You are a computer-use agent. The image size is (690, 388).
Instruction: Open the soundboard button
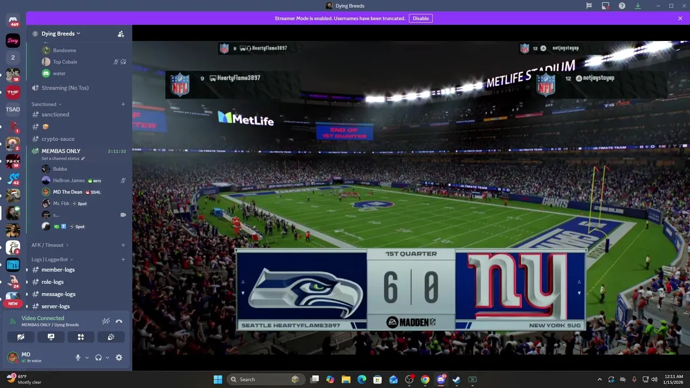tap(111, 337)
